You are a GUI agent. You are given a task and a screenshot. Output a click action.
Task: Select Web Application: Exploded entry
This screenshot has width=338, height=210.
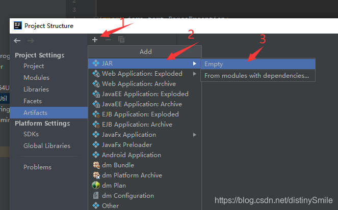144,74
